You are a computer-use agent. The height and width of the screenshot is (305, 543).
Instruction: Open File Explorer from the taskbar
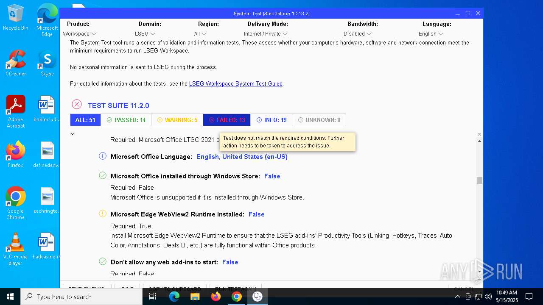click(x=195, y=297)
